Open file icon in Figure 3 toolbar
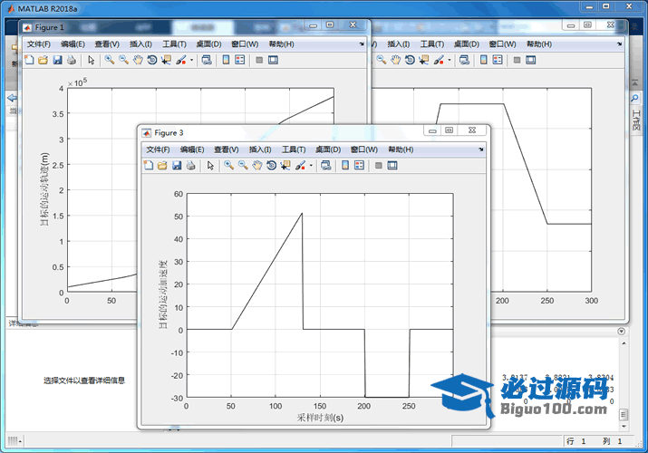The image size is (648, 453). (162, 166)
